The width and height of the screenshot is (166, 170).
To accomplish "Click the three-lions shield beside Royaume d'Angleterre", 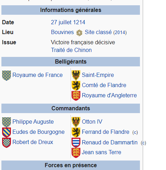I will tap(76, 96).
